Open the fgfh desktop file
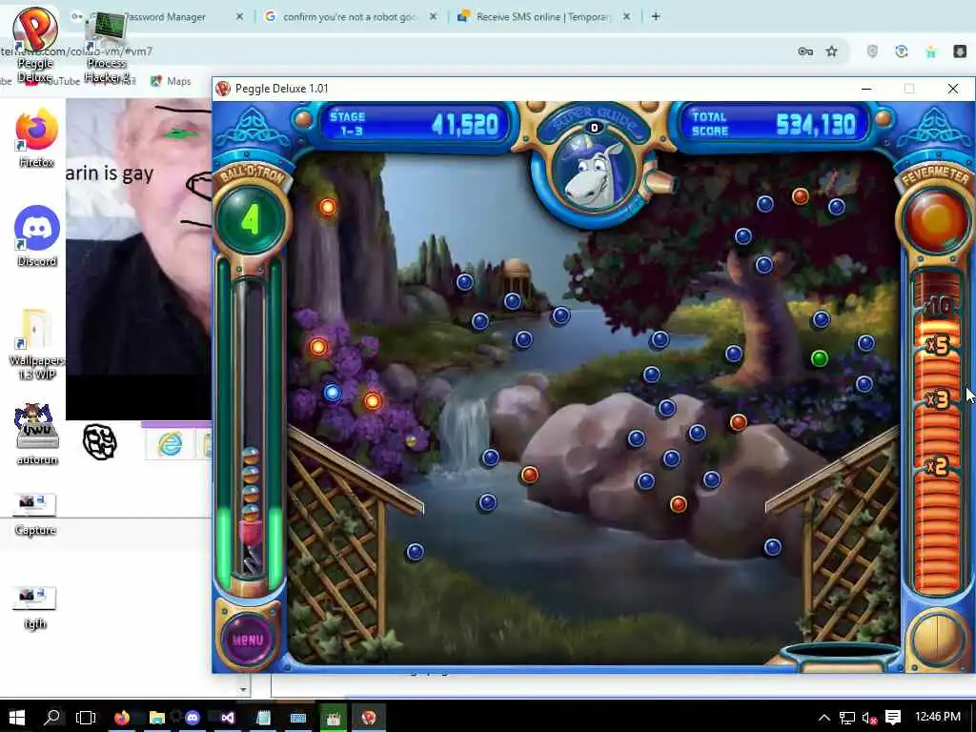Image resolution: width=976 pixels, height=732 pixels. [35, 609]
